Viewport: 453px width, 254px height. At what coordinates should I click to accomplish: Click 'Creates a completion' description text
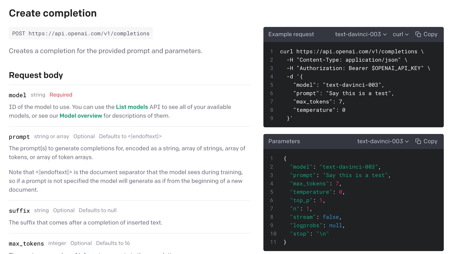[105, 51]
